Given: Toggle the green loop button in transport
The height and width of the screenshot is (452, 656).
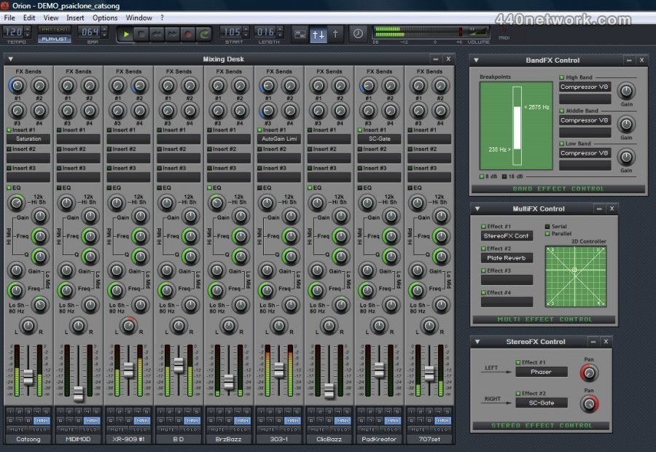Looking at the screenshot, I should tap(204, 34).
